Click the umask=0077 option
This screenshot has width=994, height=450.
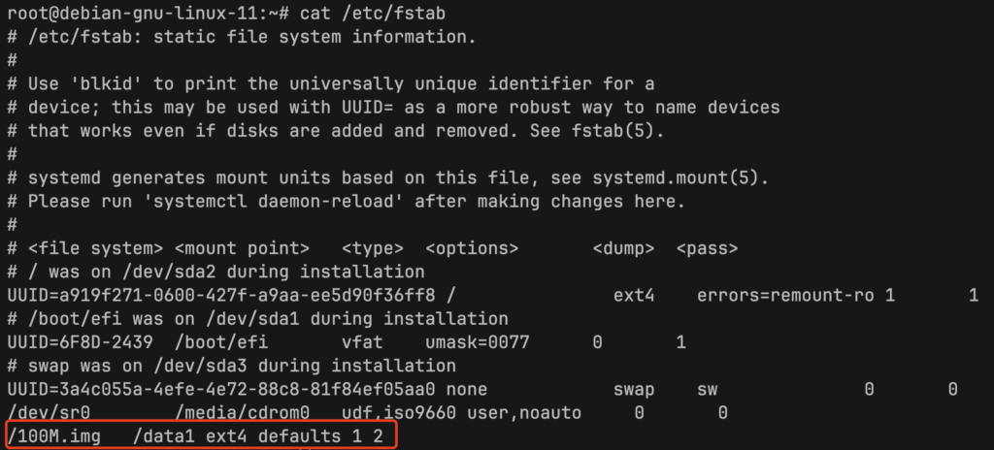tap(478, 343)
